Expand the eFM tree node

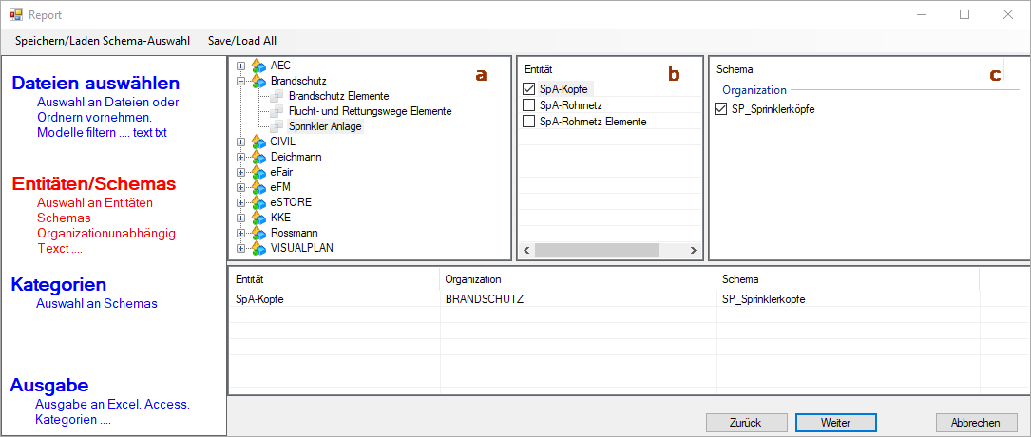(x=240, y=186)
